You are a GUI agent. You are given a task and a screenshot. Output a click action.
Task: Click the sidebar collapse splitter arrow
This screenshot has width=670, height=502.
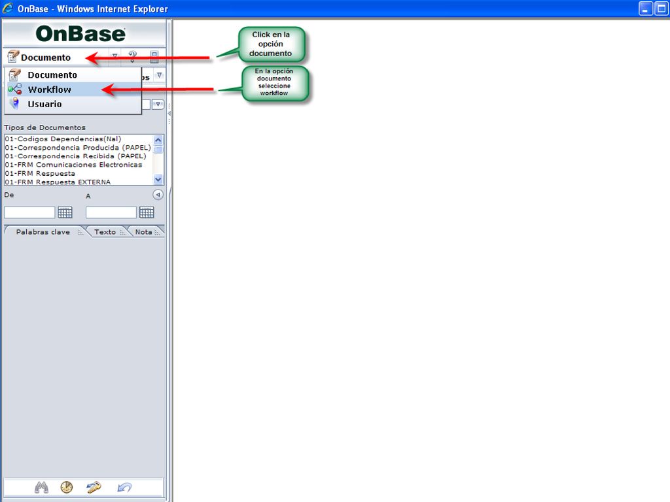(x=169, y=114)
